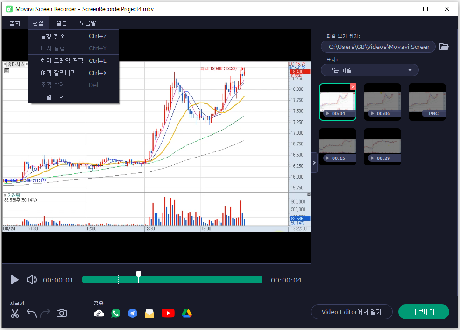Click the Movavi app icon in title bar
Screen dimensions: 460x330
[9, 9]
